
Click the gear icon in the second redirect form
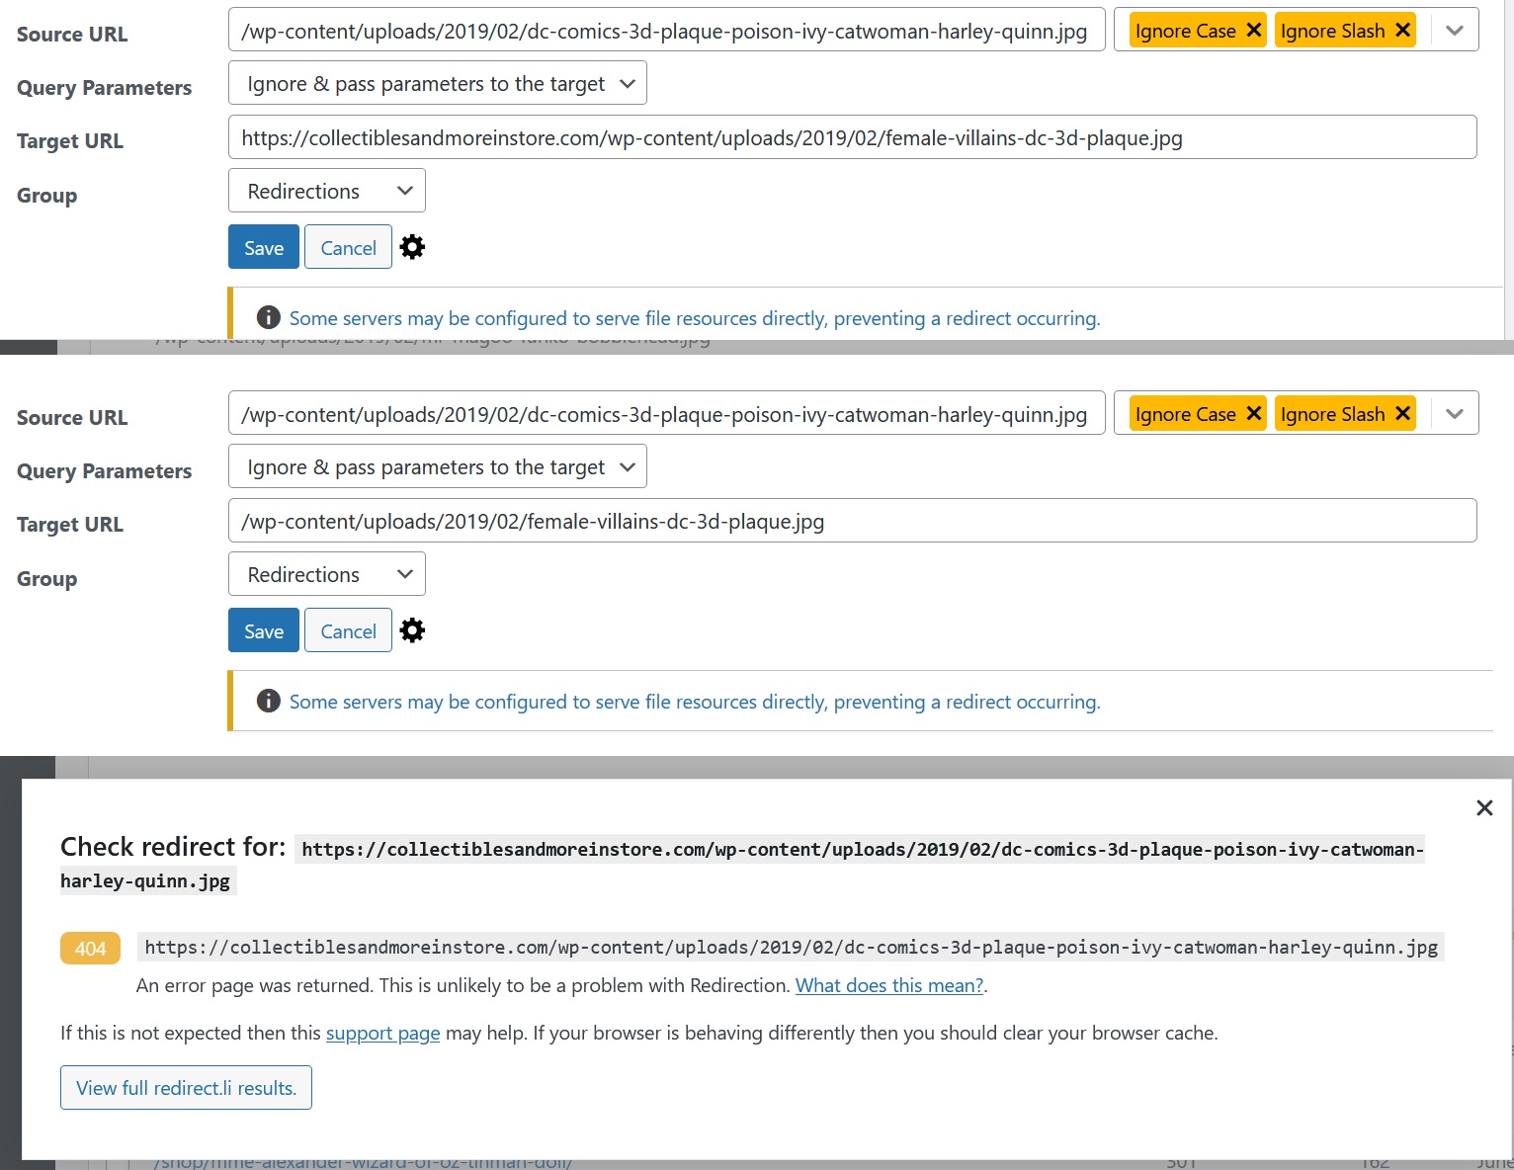coord(412,630)
